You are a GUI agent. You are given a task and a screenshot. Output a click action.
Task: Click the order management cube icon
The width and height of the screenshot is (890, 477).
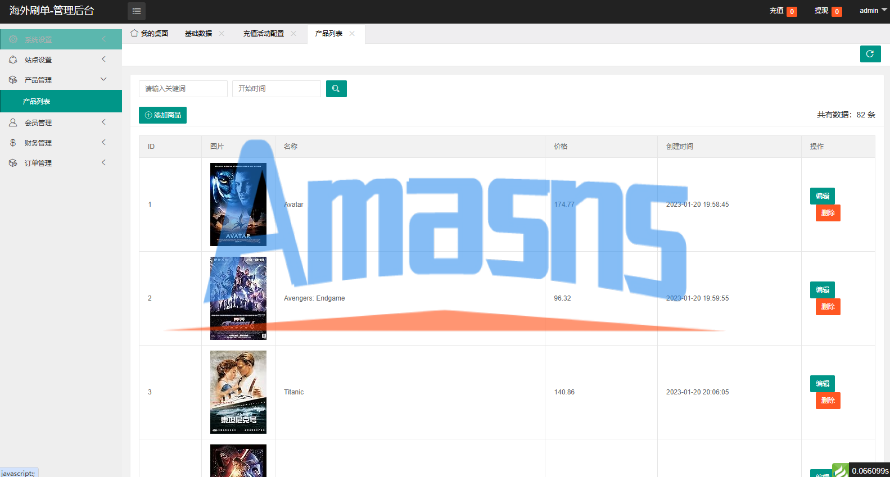coord(13,163)
